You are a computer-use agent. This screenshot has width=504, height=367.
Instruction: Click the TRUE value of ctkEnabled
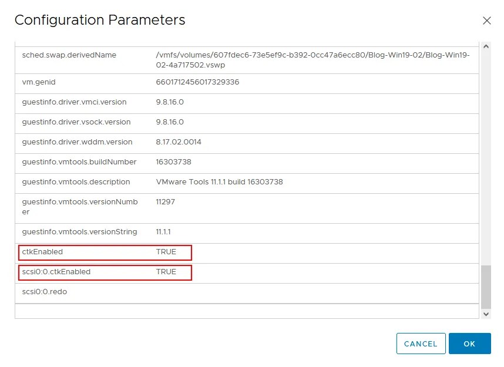click(x=168, y=252)
